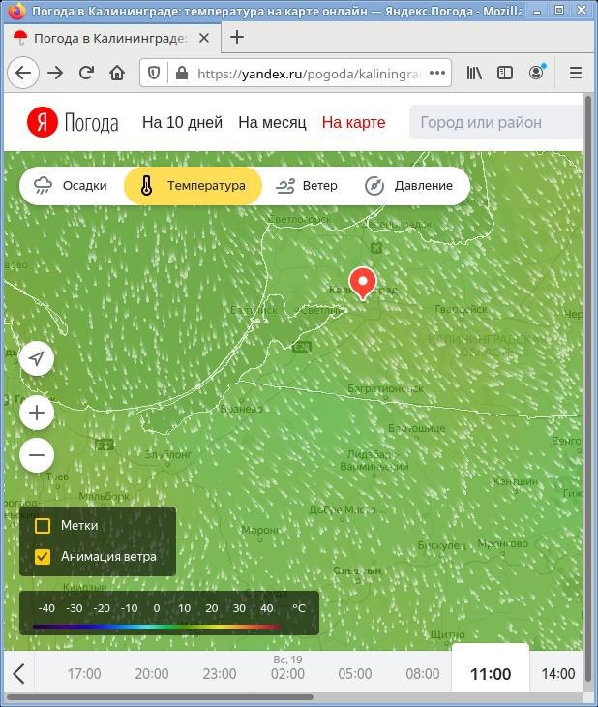The width and height of the screenshot is (598, 707).
Task: Open the На месяц forecast
Action: coord(272,122)
